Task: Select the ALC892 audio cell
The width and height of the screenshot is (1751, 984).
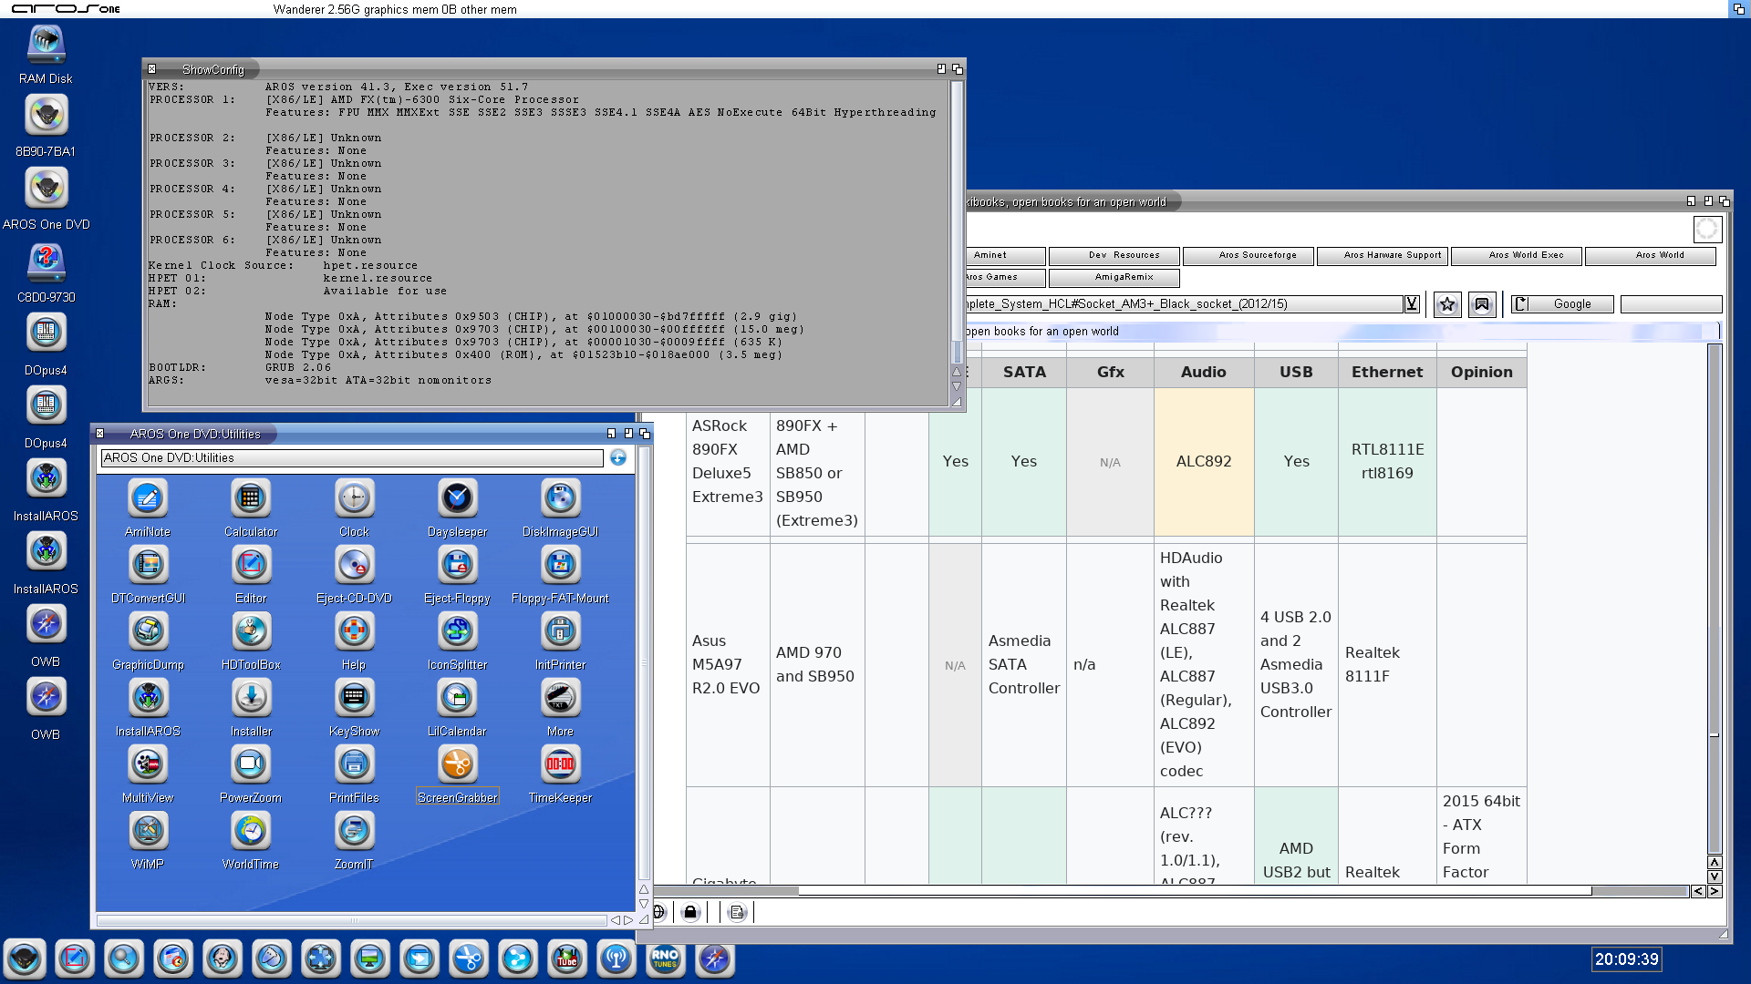Action: pos(1204,462)
